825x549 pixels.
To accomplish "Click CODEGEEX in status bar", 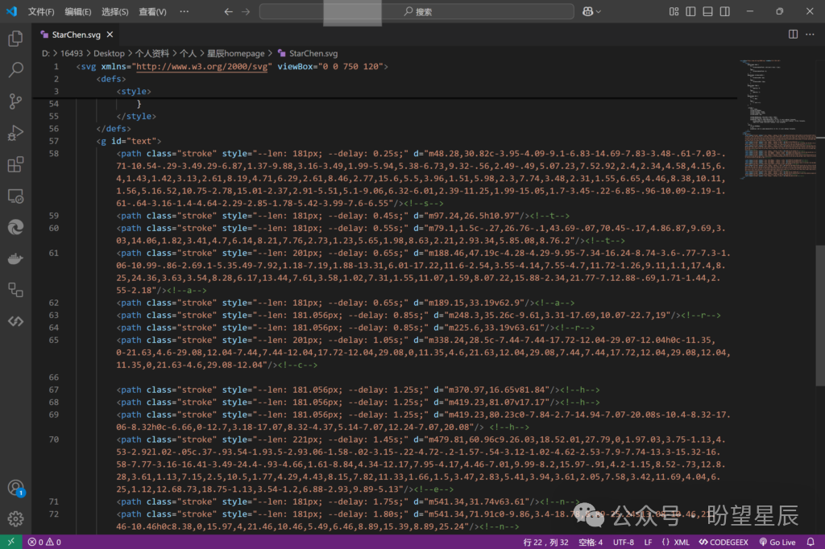I will coord(723,543).
